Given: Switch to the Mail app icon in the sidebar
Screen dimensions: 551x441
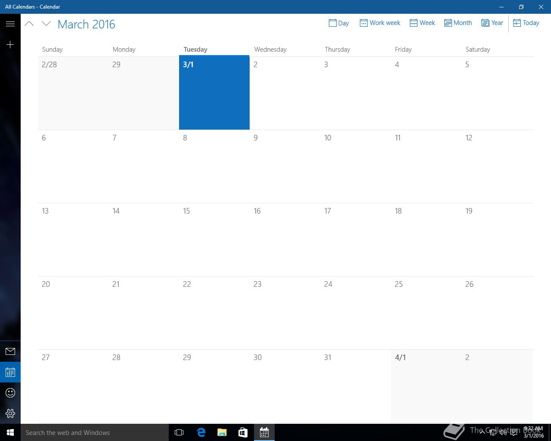Looking at the screenshot, I should tap(10, 351).
